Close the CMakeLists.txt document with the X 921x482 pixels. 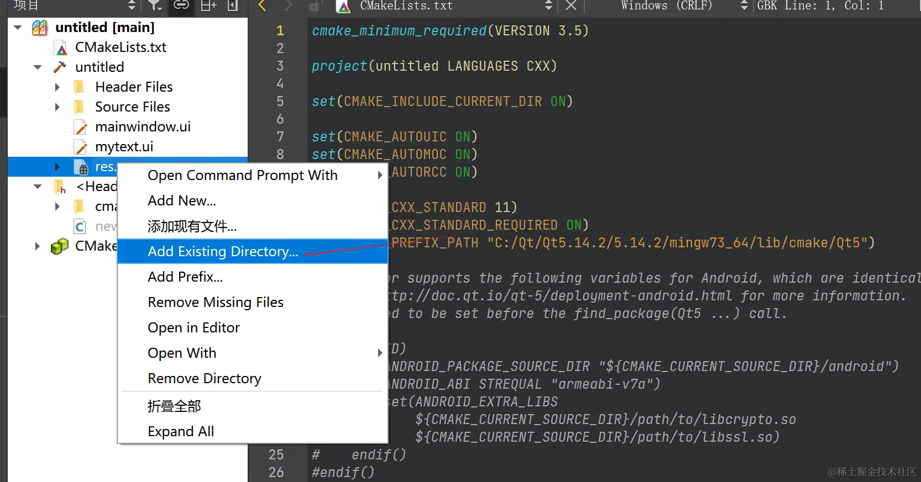pyautogui.click(x=571, y=6)
